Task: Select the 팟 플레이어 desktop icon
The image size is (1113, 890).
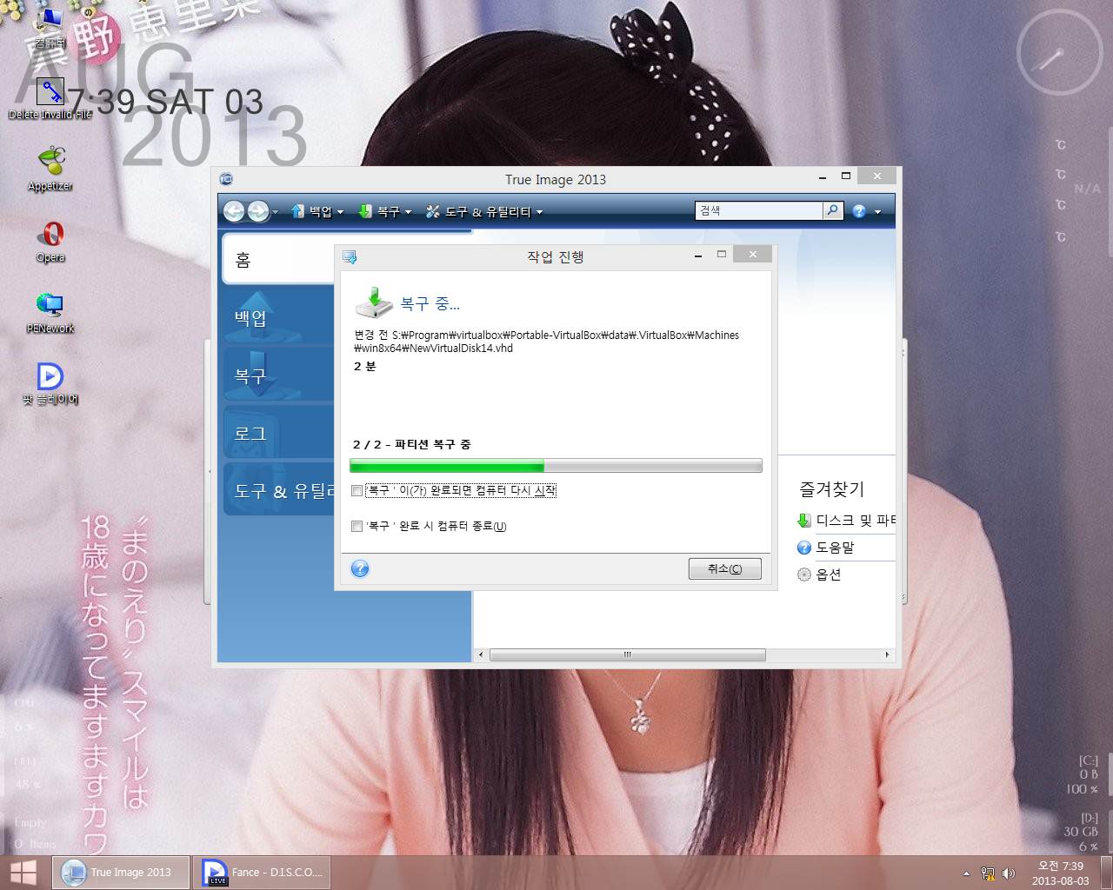Action: click(50, 384)
